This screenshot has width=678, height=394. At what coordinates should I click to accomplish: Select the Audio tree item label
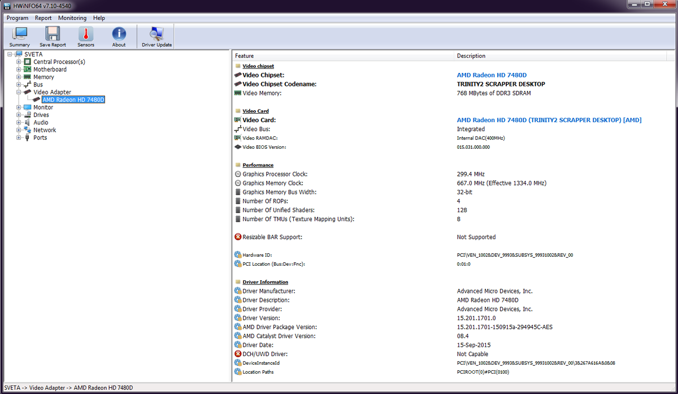[41, 123]
